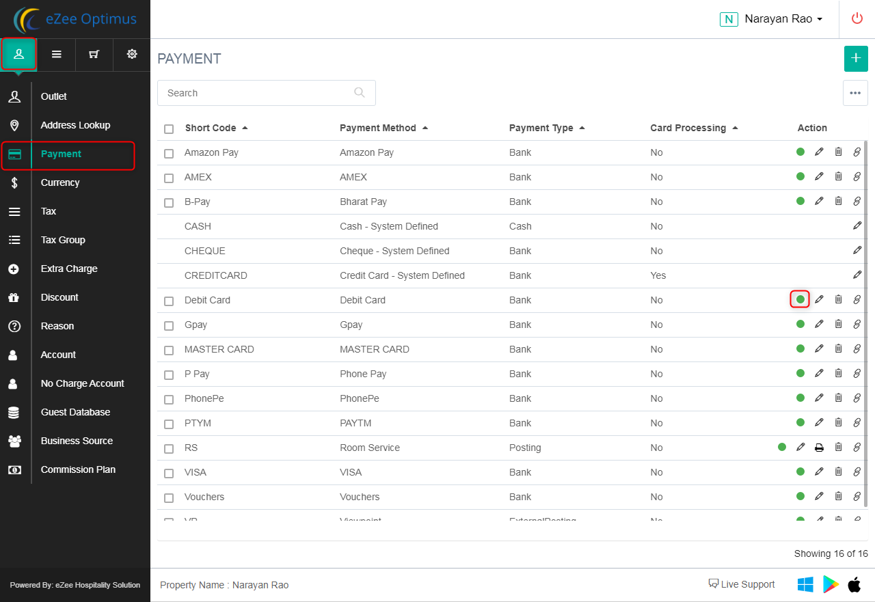Click link icon for MASTER CARD row
Screen dimensions: 875x602
pos(857,349)
